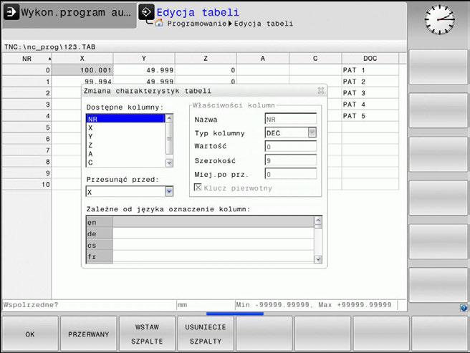Click the Nazwa input field
Image resolution: width=470 pixels, height=353 pixels.
[290, 119]
